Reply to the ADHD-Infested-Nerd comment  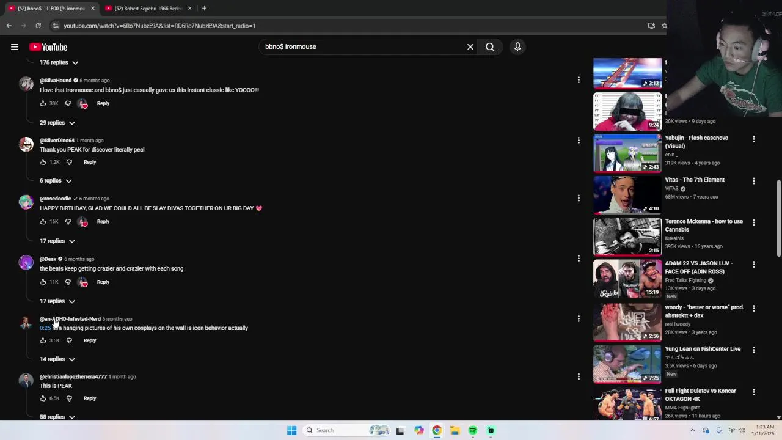click(x=90, y=340)
